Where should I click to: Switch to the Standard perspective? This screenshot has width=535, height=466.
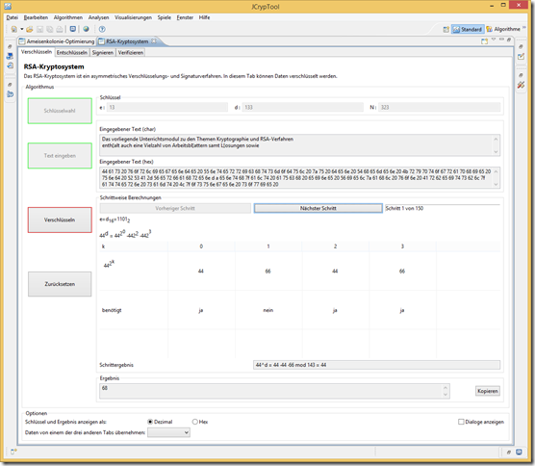pyautogui.click(x=467, y=29)
